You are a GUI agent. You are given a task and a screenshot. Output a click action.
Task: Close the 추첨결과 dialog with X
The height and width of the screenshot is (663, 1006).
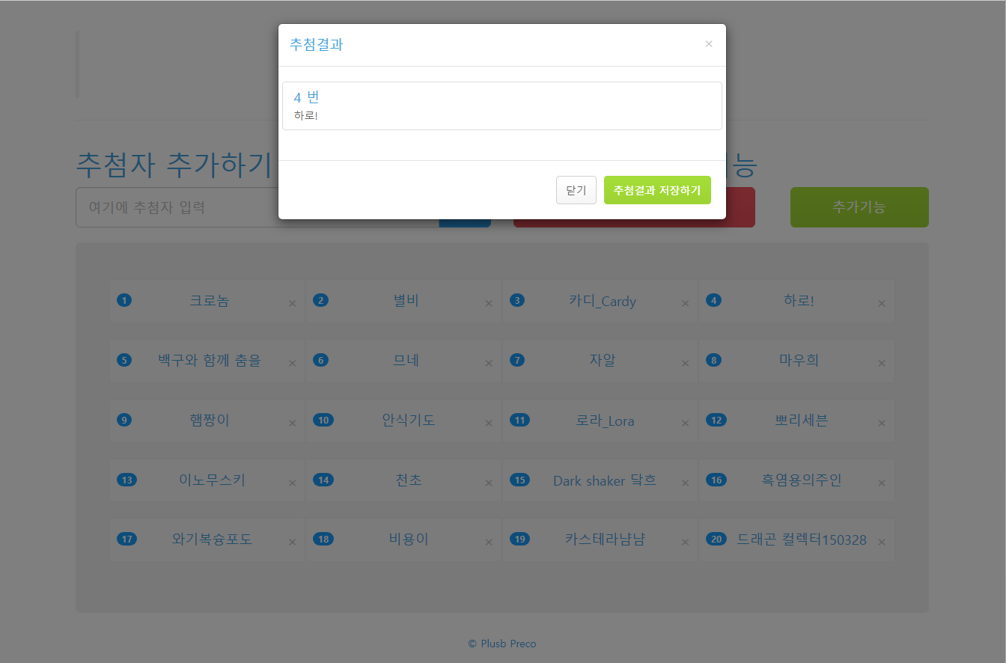(708, 44)
